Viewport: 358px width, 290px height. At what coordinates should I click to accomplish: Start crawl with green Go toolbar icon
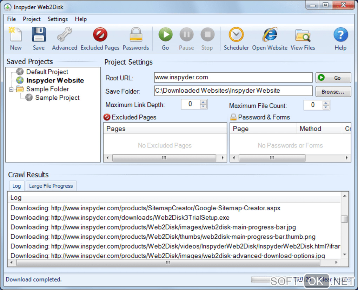pos(166,38)
